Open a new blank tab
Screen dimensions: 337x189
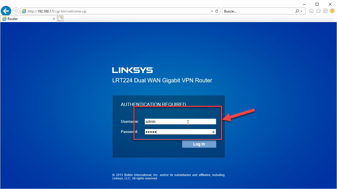click(60, 19)
